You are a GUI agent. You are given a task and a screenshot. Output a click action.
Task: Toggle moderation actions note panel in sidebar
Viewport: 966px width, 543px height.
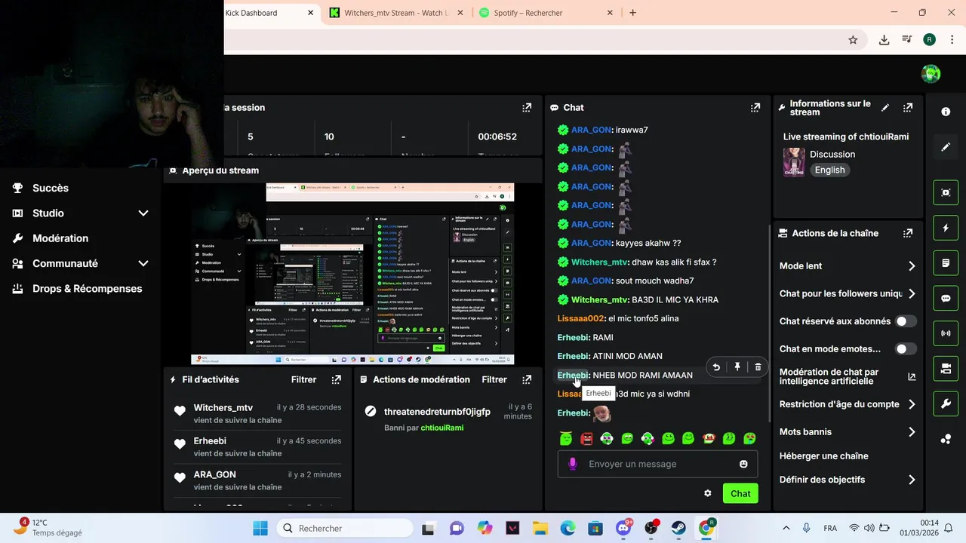(946, 263)
